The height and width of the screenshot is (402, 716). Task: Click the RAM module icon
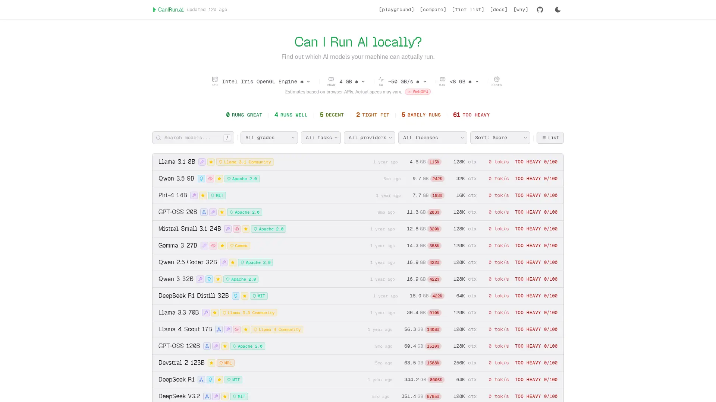point(442,79)
